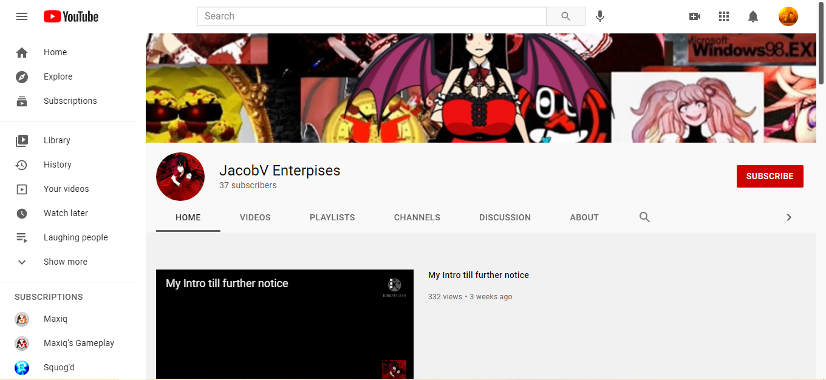The image size is (826, 380).
Task: Play the My Intro video thumbnail
Action: pyautogui.click(x=285, y=325)
